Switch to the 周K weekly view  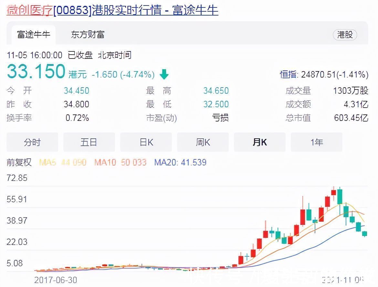click(x=203, y=142)
